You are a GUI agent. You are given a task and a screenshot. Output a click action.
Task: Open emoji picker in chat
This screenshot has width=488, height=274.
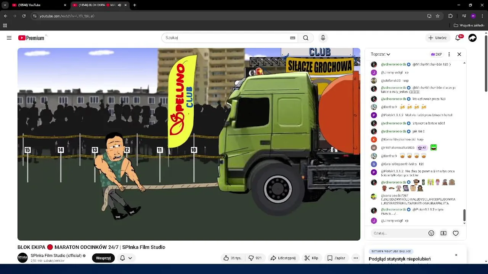tap(431, 233)
